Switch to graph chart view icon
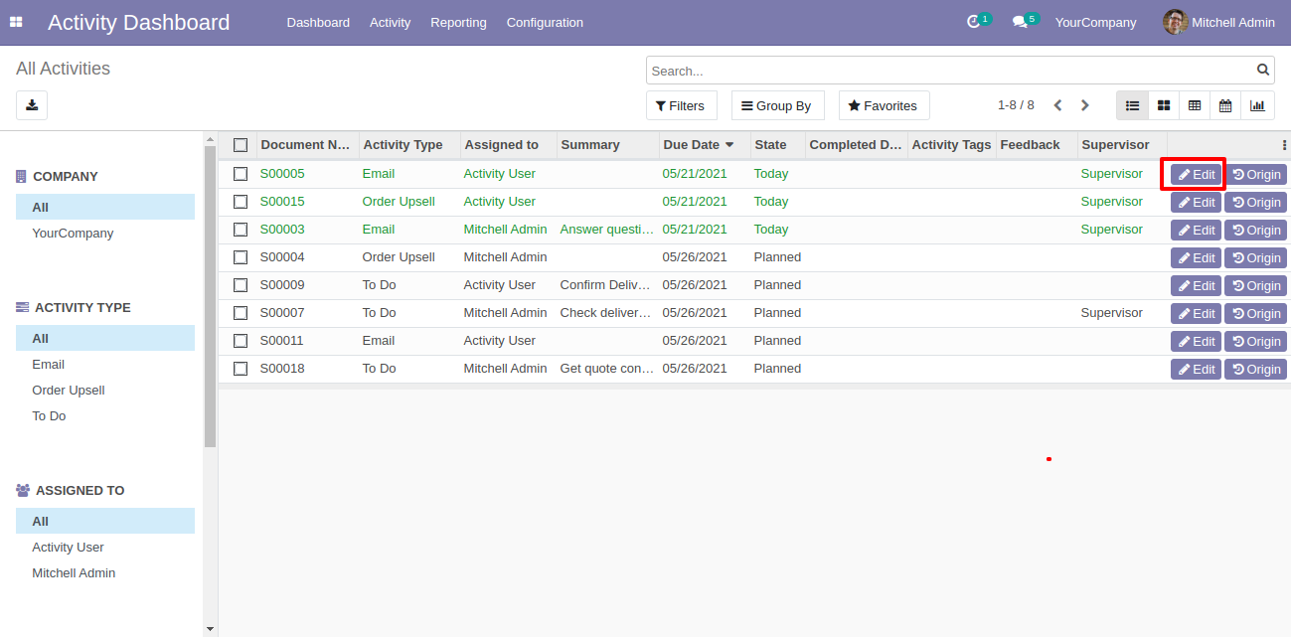The width and height of the screenshot is (1291, 637). point(1257,105)
